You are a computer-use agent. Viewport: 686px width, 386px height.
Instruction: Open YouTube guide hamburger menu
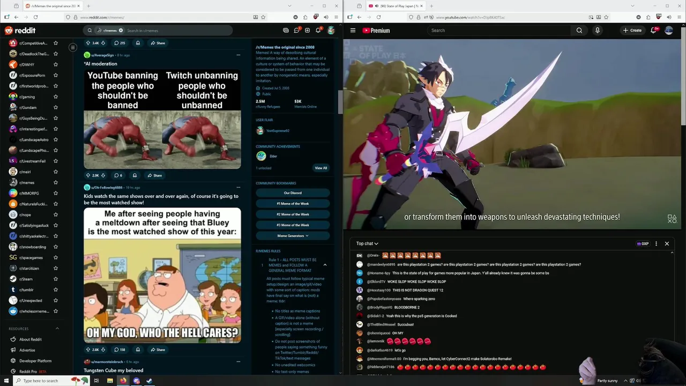click(x=353, y=31)
